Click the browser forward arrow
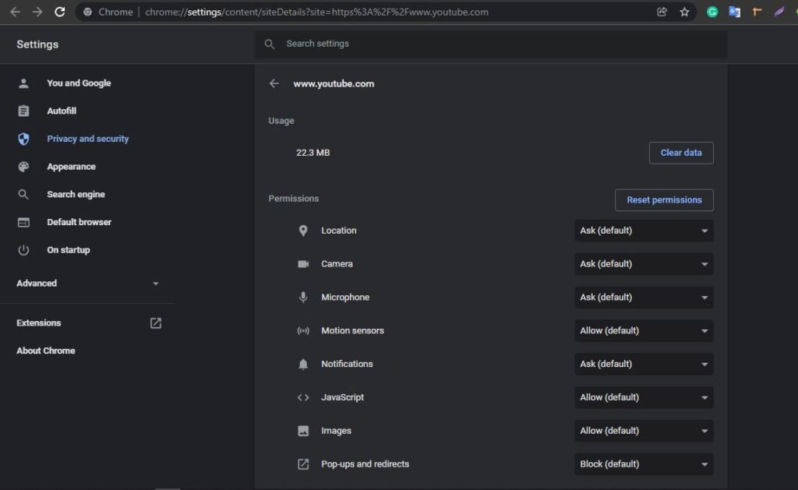This screenshot has height=490, width=798. (x=37, y=12)
